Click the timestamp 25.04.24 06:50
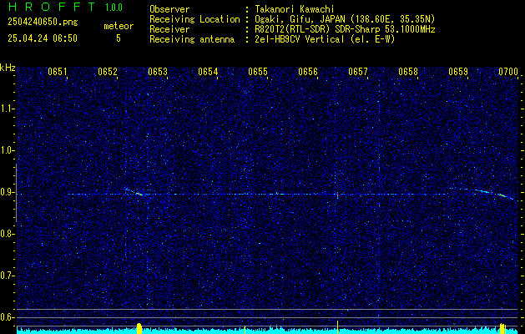 pos(43,38)
